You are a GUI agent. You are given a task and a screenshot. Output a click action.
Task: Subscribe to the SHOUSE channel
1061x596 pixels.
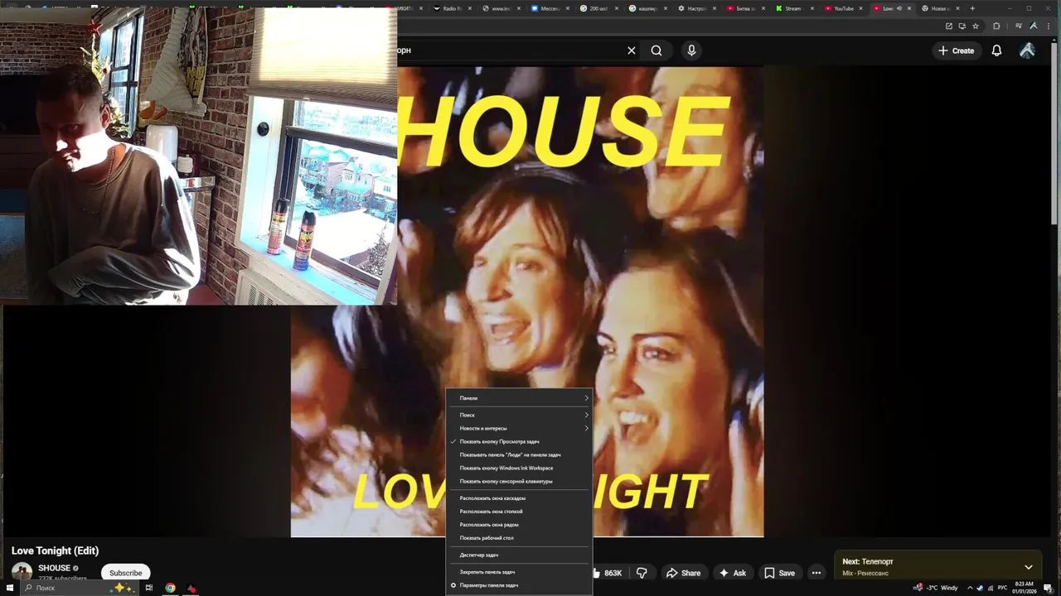[x=126, y=573]
